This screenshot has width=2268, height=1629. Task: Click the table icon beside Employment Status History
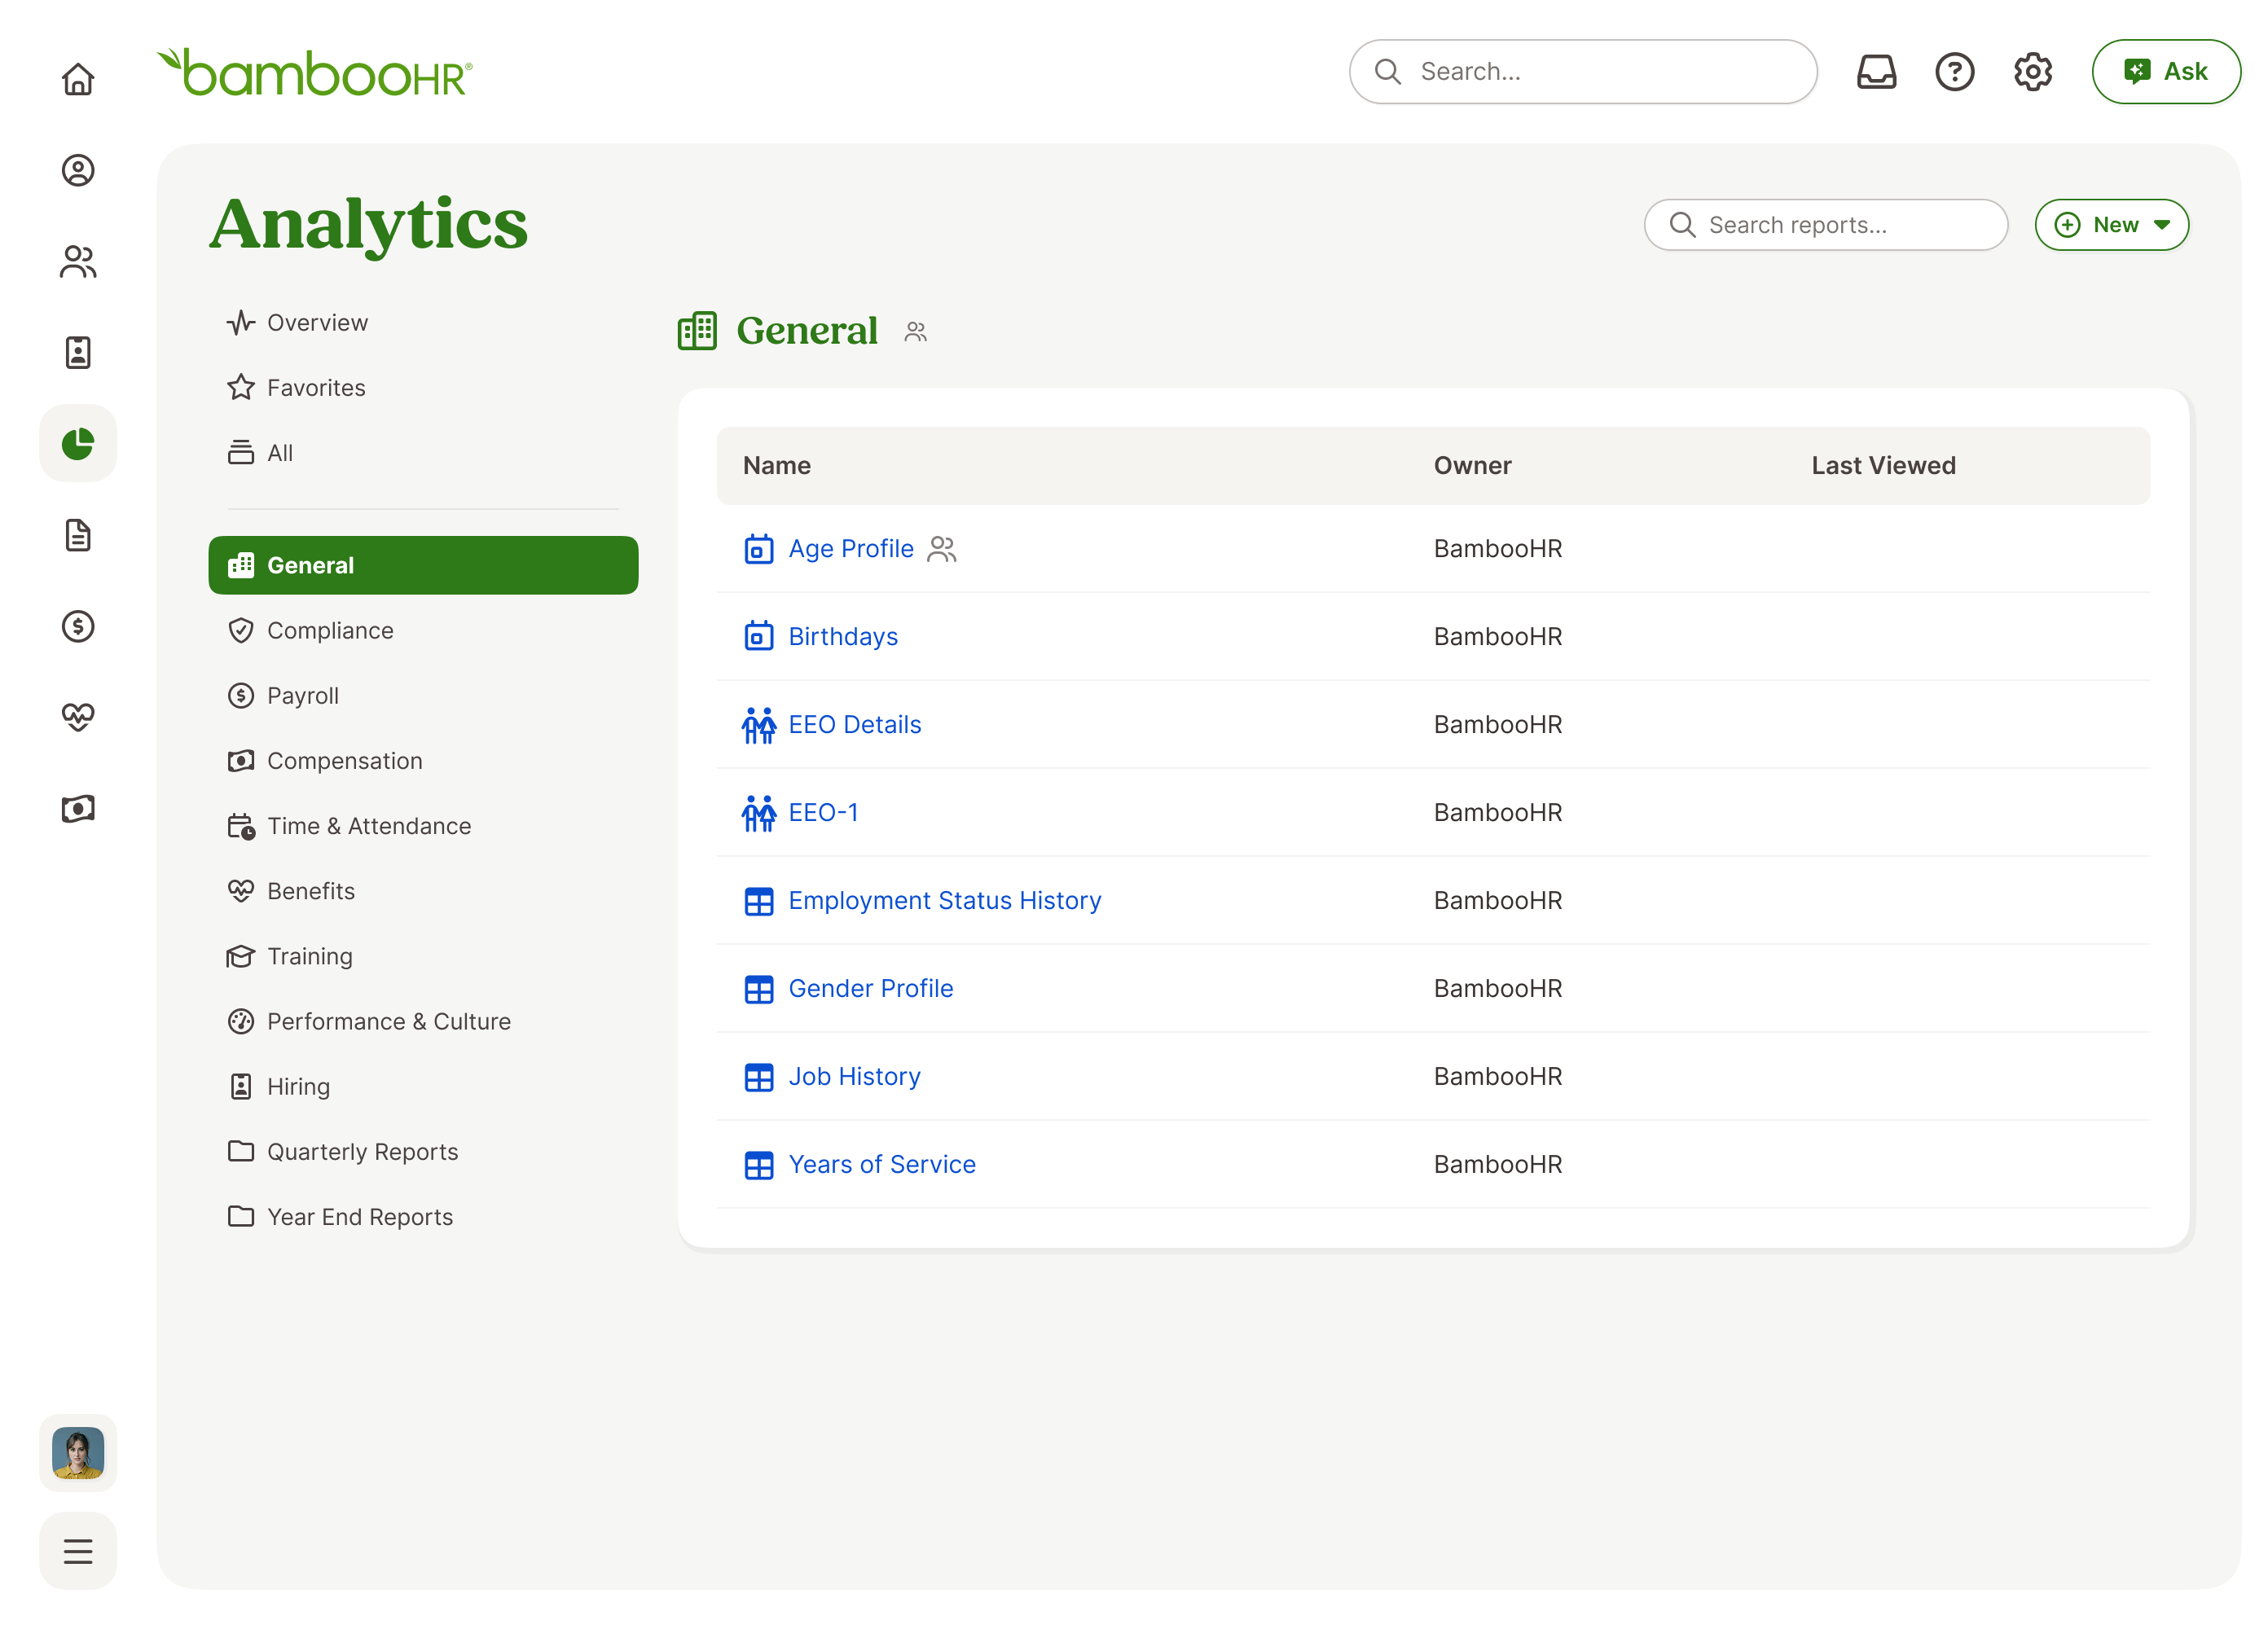pos(759,901)
